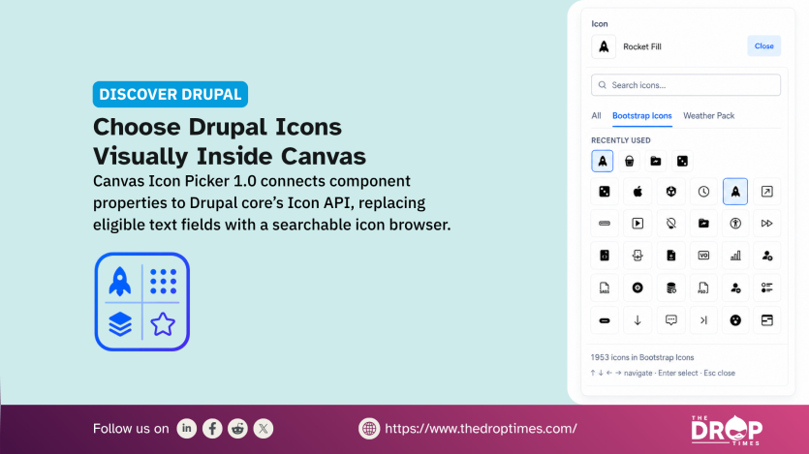Click the "RECENTLY USED" heading

click(x=621, y=140)
